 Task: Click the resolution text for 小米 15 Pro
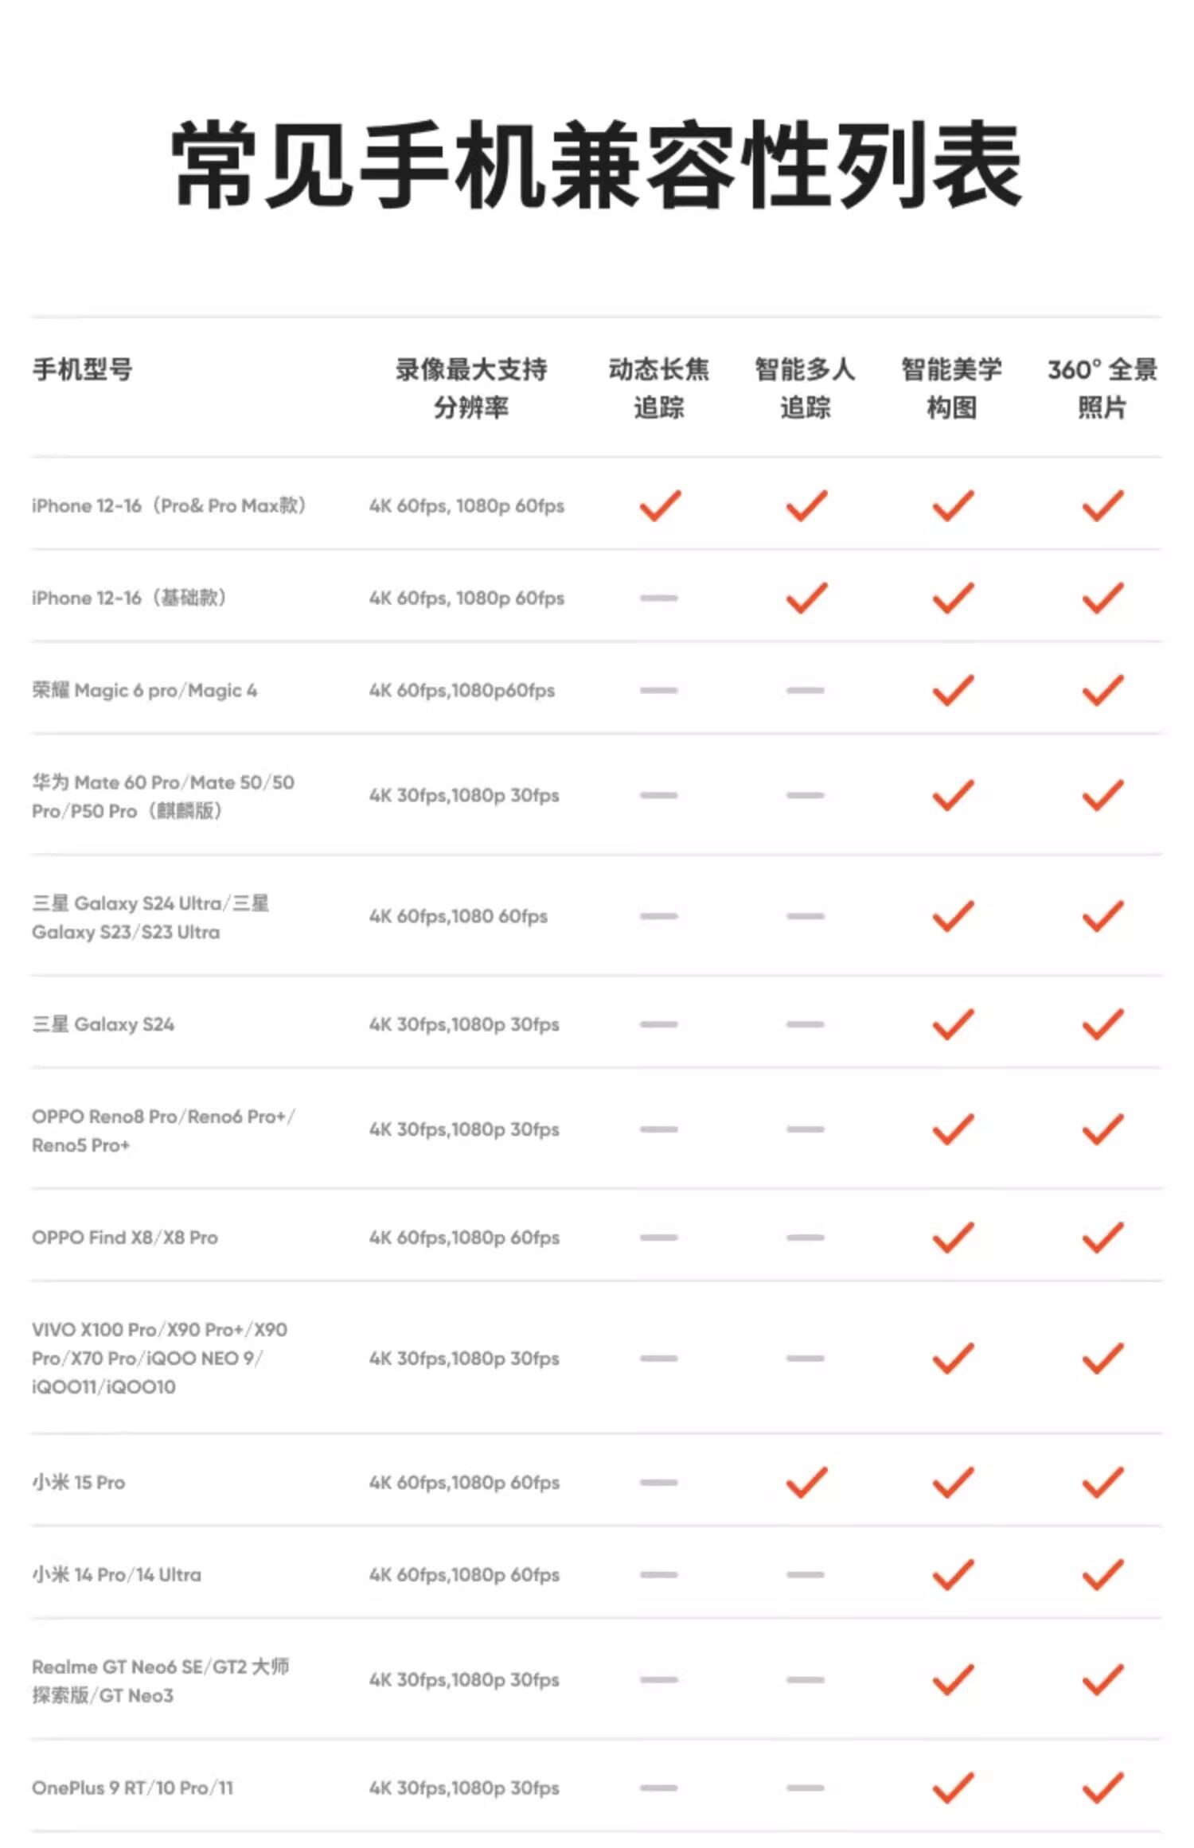click(464, 1483)
